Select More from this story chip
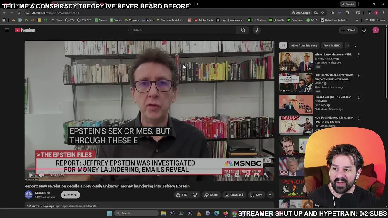This screenshot has width=388, height=218. (x=304, y=45)
